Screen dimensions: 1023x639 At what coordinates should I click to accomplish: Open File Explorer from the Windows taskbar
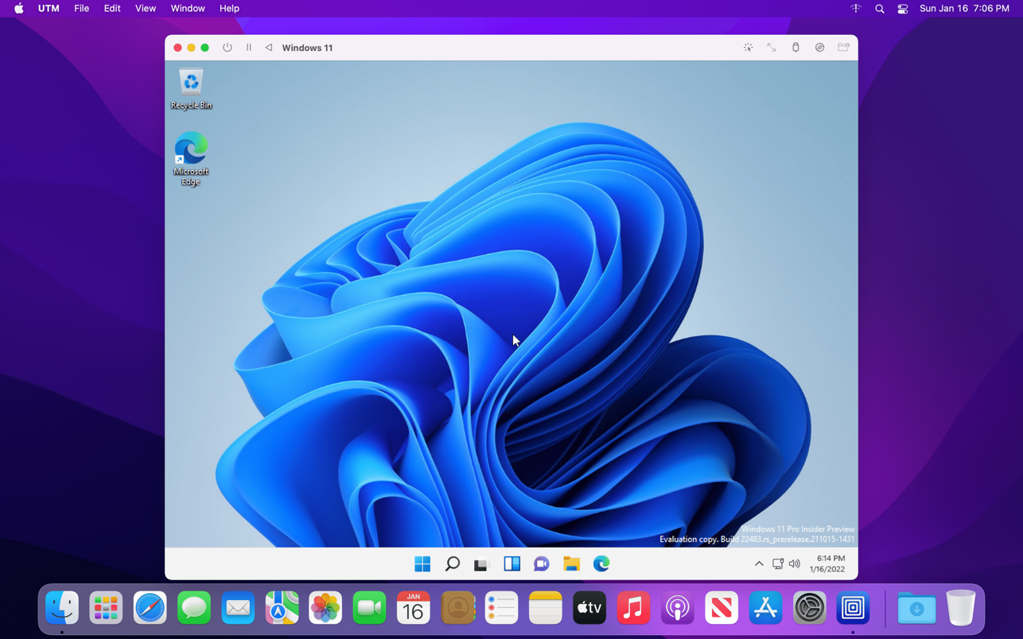point(571,563)
